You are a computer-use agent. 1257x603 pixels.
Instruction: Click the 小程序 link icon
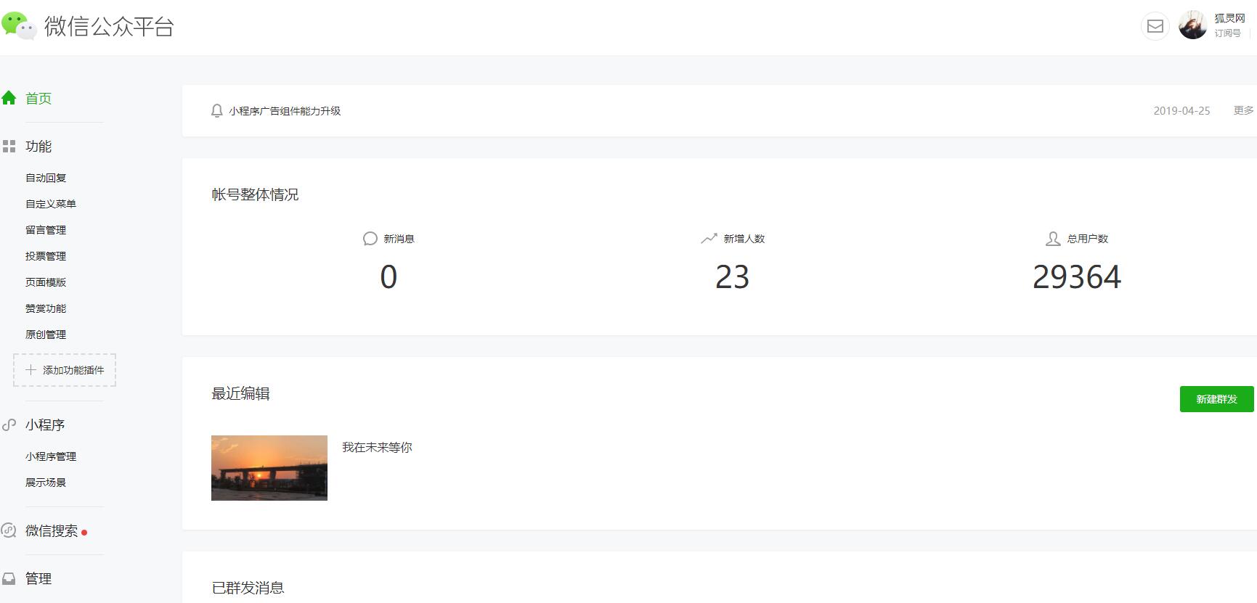pyautogui.click(x=9, y=425)
